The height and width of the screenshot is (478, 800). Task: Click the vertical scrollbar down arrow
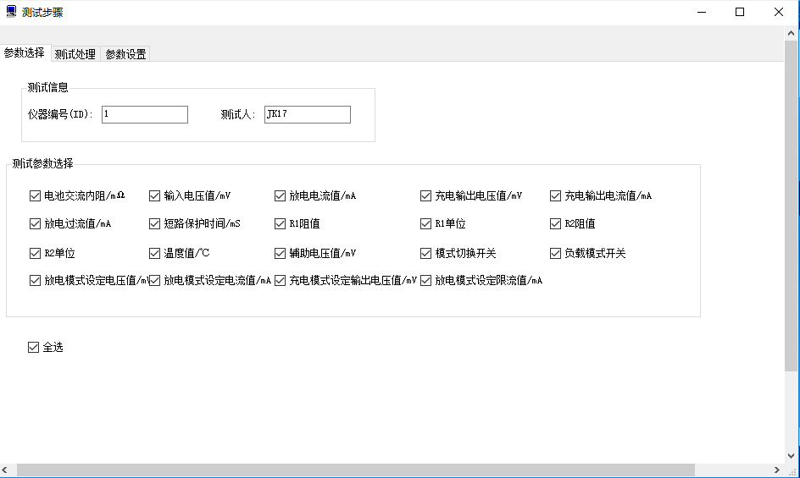[x=792, y=456]
